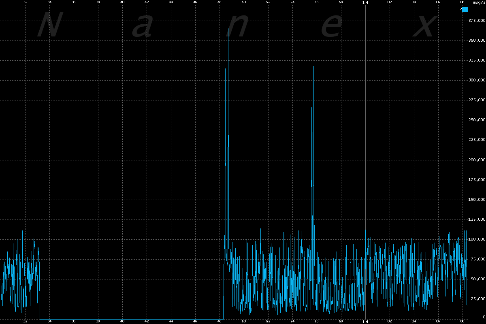Click minute "54" on the top time axis
The width and height of the screenshot is (486, 324).
(x=292, y=2)
